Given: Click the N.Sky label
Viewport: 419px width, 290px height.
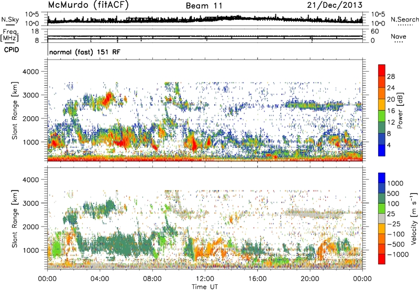Looking at the screenshot, I should coord(10,19).
